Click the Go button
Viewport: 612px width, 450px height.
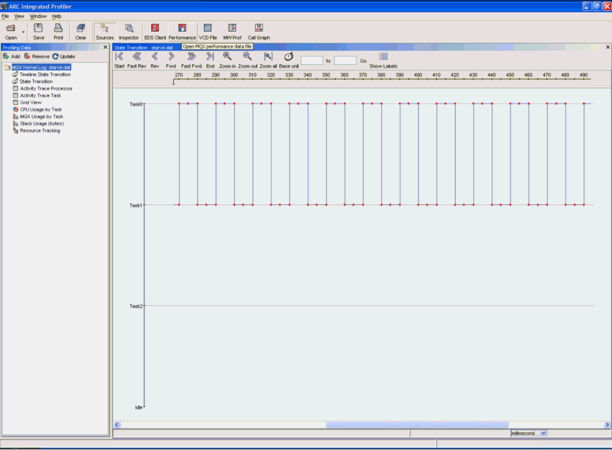point(363,61)
